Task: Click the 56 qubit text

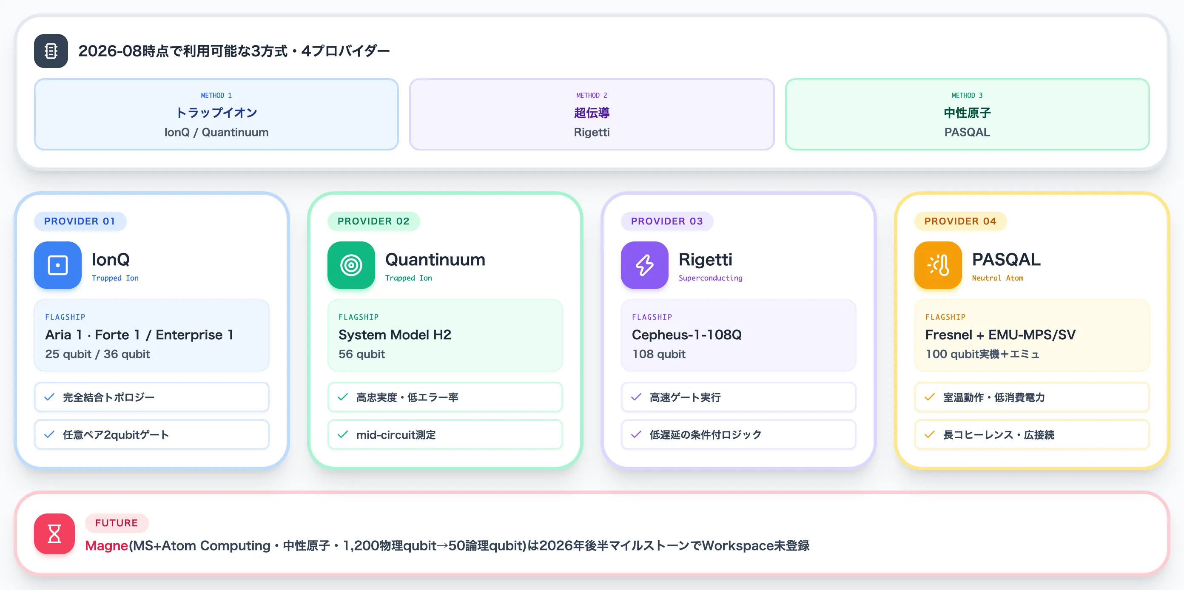Action: [x=362, y=354]
